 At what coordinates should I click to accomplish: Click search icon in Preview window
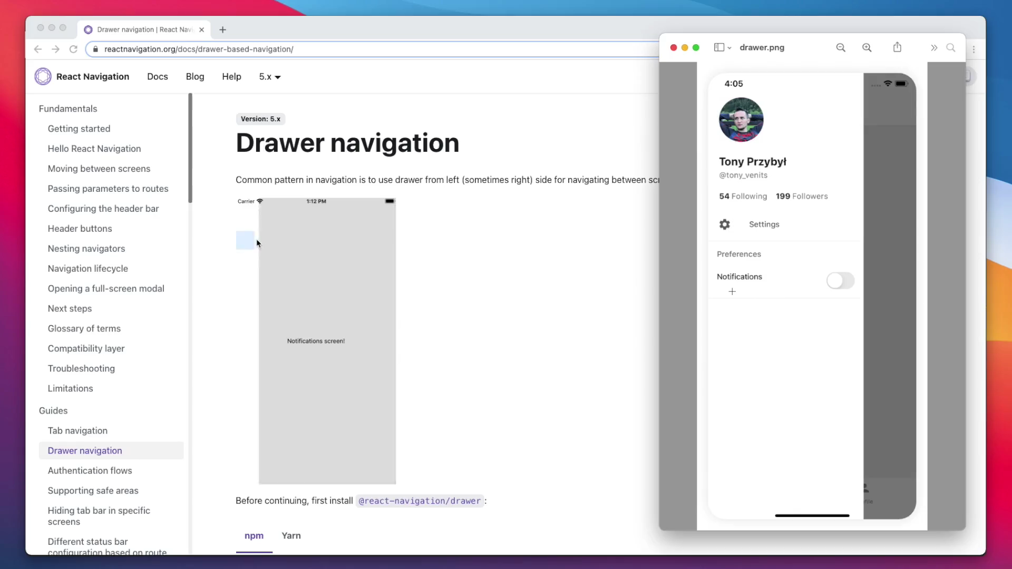(951, 47)
